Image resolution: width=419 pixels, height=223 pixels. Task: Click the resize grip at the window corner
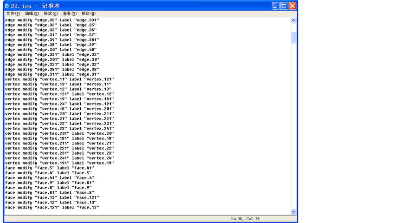click(x=294, y=219)
